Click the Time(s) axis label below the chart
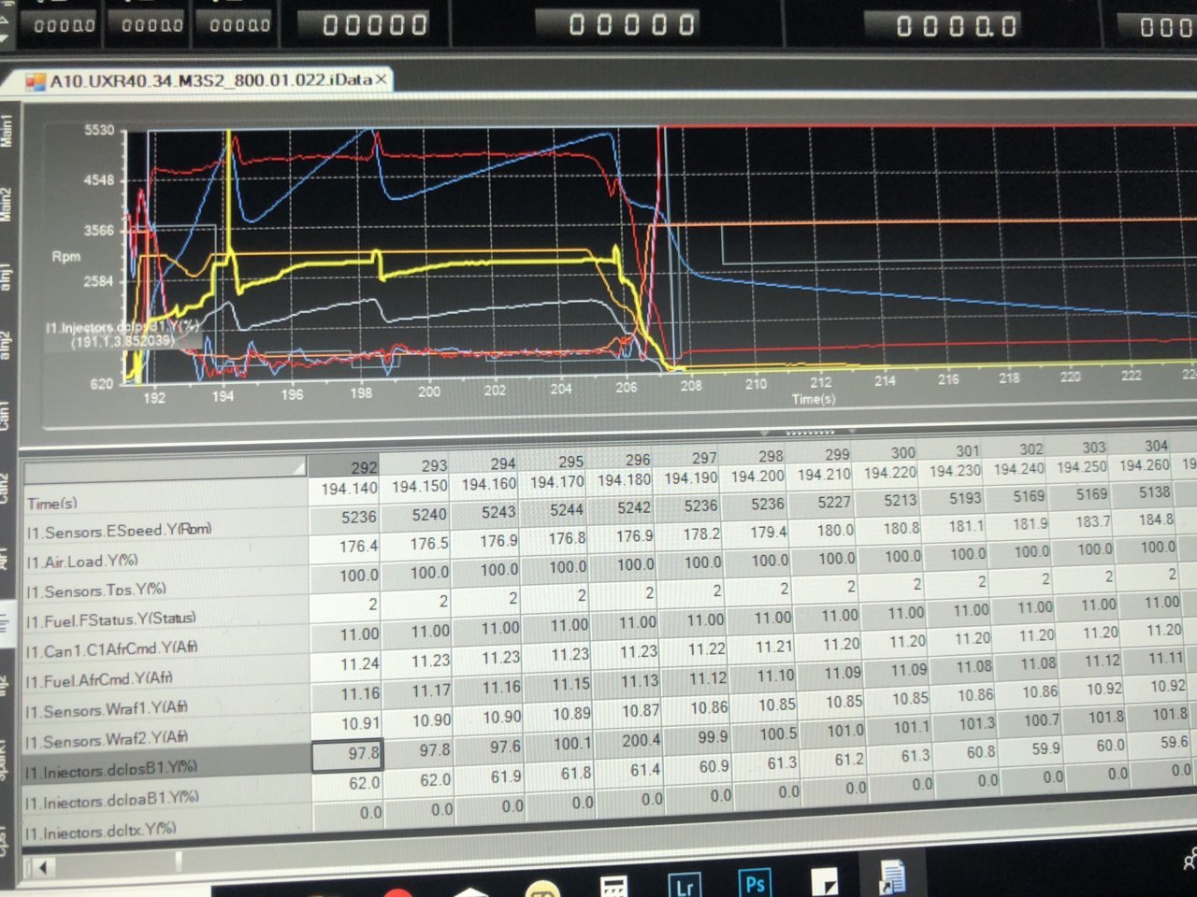 click(x=814, y=399)
